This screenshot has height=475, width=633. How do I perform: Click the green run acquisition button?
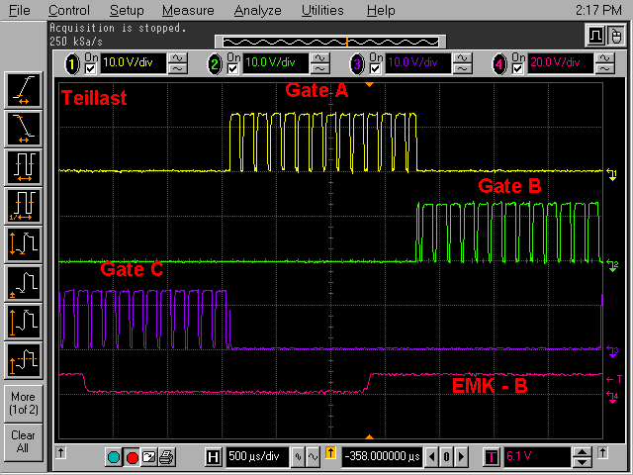(114, 456)
